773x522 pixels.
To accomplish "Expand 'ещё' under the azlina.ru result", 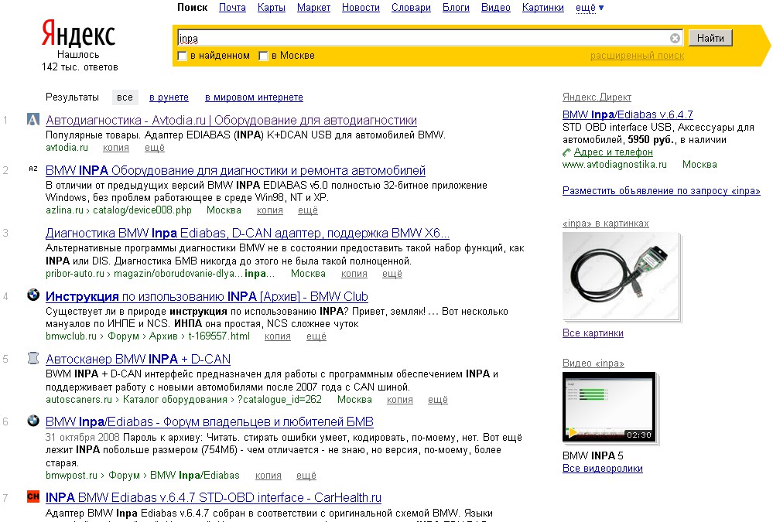I will pyautogui.click(x=308, y=210).
